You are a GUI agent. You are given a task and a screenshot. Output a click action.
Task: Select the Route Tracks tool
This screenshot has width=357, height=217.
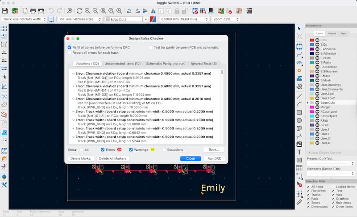[299, 55]
